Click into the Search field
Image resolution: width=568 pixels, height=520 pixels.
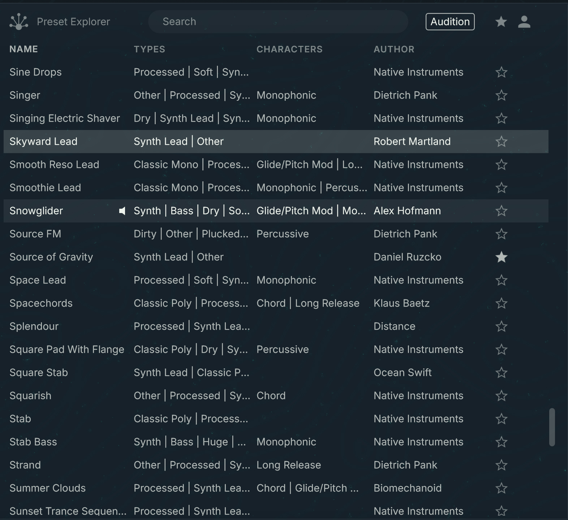[278, 22]
